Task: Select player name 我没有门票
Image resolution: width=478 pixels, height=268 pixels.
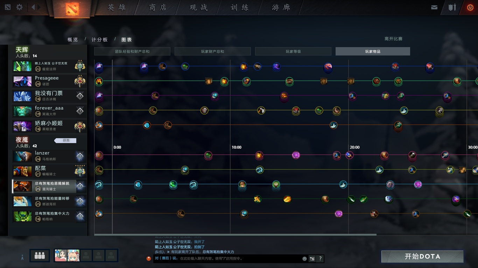Action: click(49, 93)
